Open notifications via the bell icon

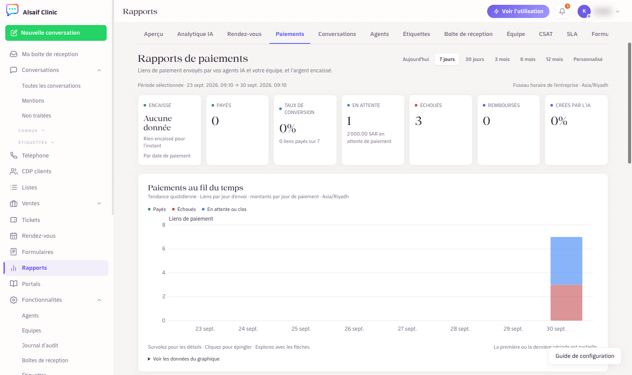point(562,11)
